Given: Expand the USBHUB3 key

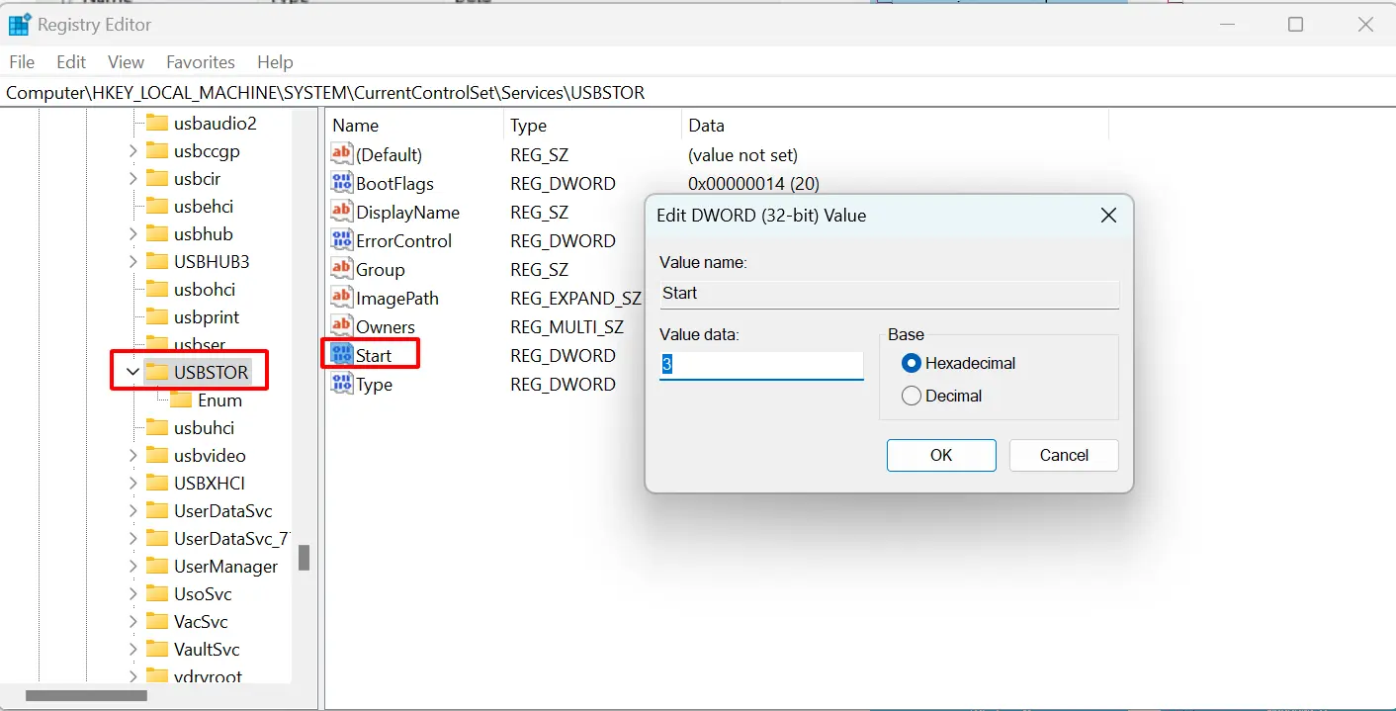Looking at the screenshot, I should [133, 261].
